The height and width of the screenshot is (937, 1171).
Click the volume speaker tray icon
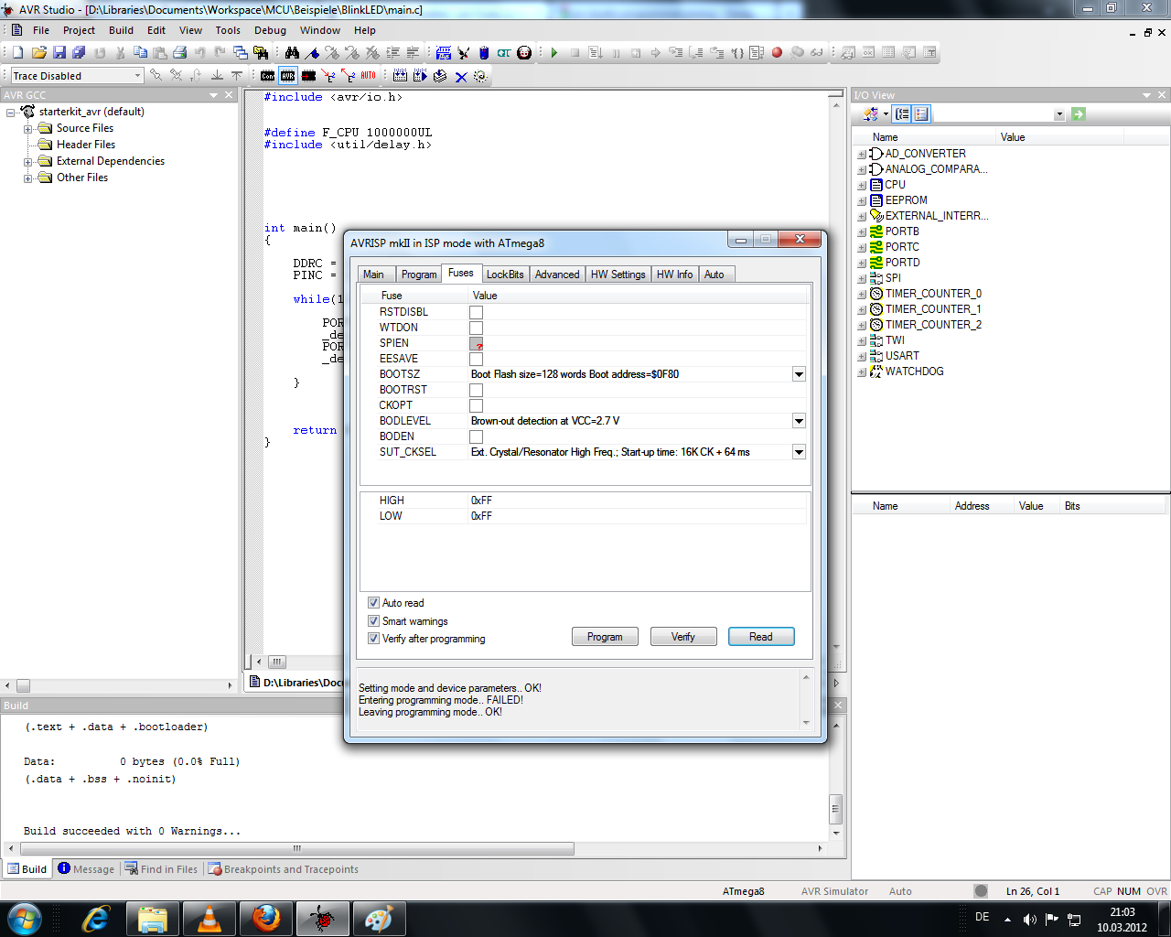pos(1029,919)
